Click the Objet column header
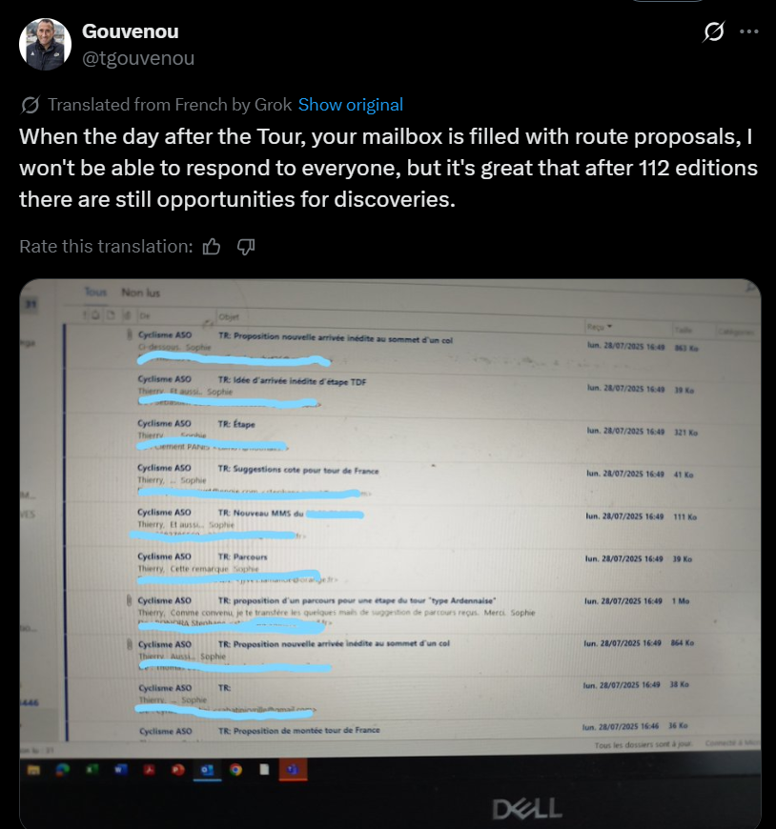 [230, 315]
